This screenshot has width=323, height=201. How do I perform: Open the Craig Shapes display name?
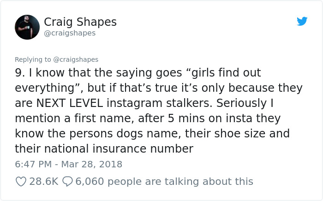(80, 22)
